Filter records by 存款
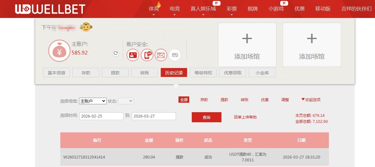 coord(204,100)
